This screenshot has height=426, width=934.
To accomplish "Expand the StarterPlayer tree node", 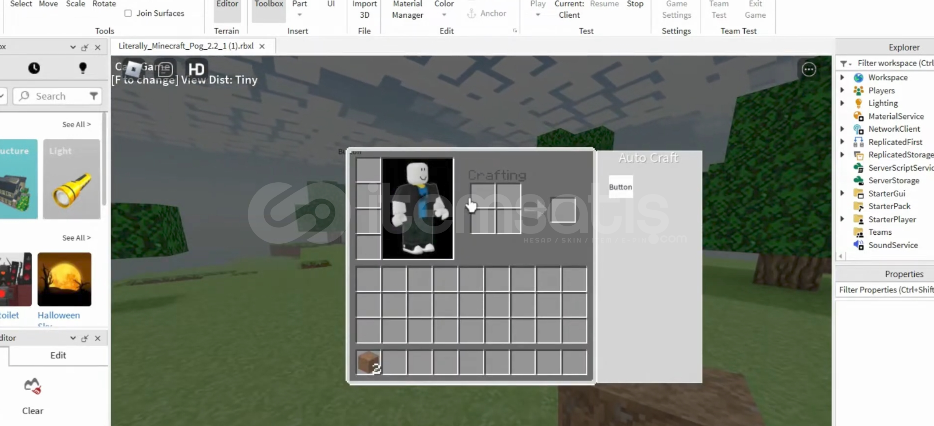I will 842,219.
